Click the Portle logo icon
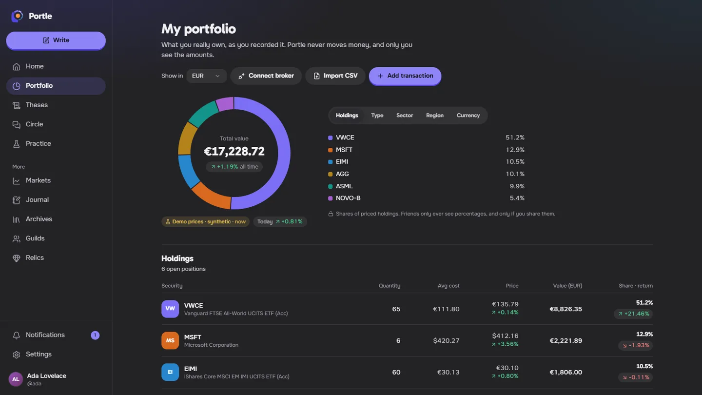702x395 pixels. (x=17, y=16)
